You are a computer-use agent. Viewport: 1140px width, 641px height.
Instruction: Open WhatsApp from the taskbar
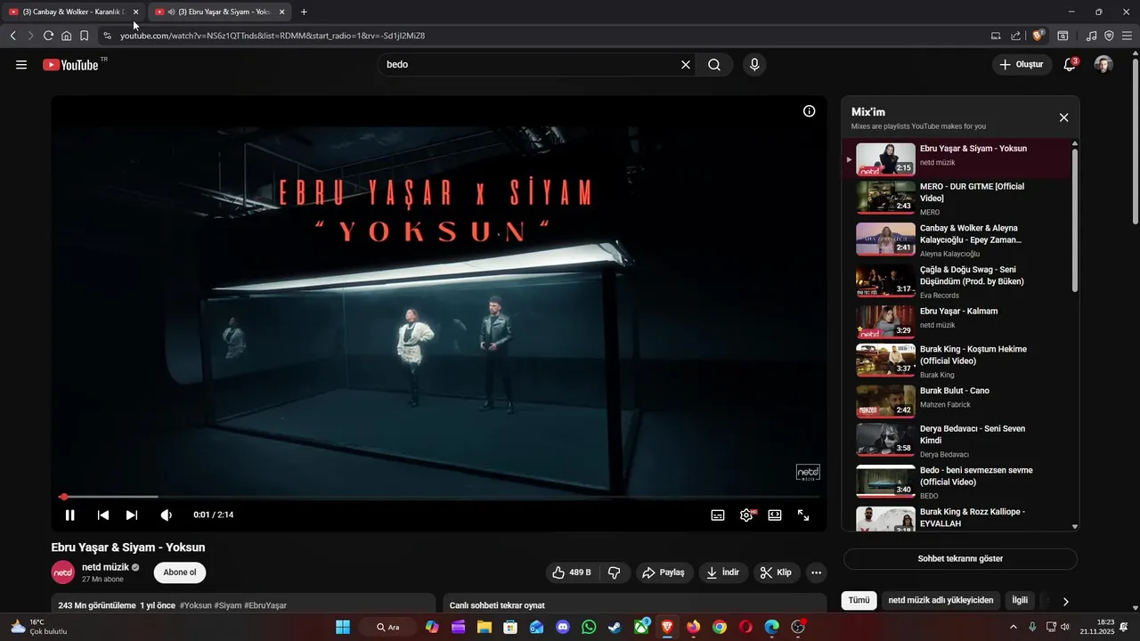click(x=589, y=627)
